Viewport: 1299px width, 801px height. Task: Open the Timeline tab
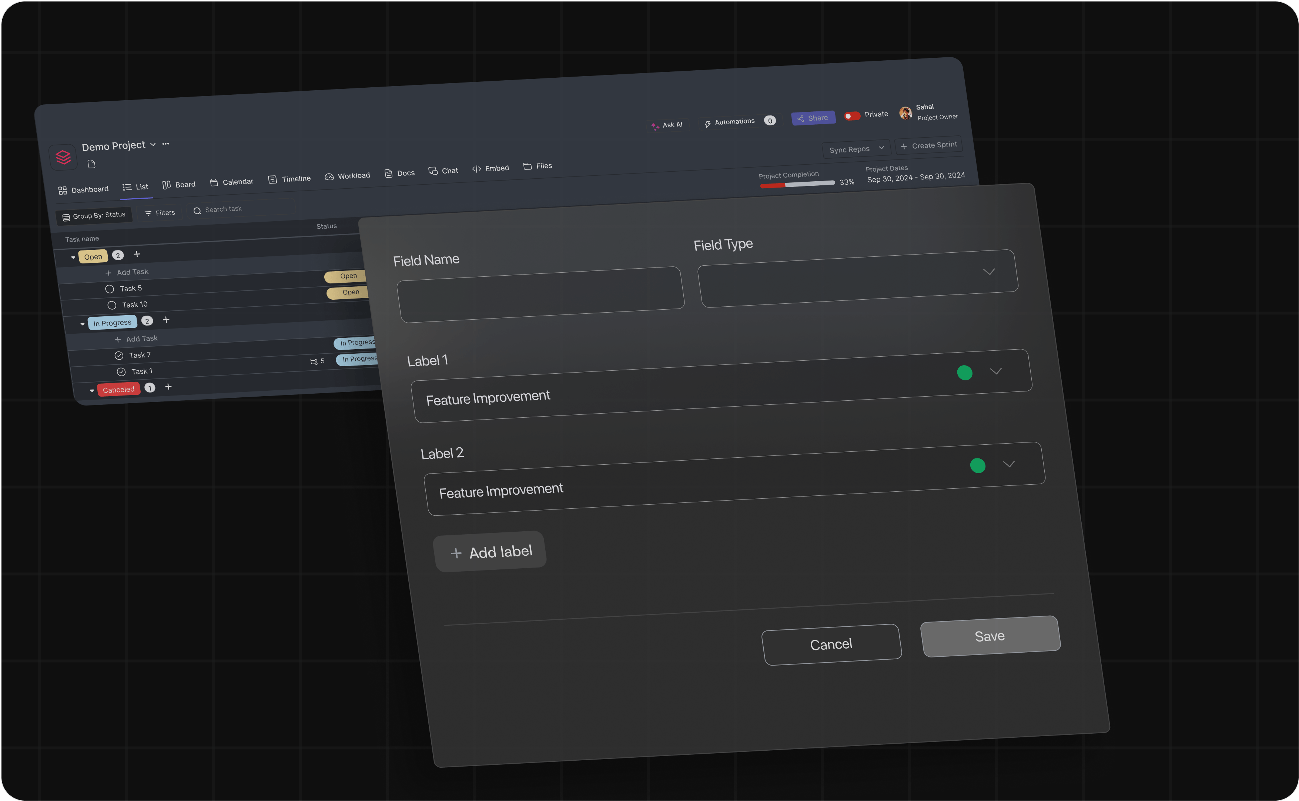[289, 179]
